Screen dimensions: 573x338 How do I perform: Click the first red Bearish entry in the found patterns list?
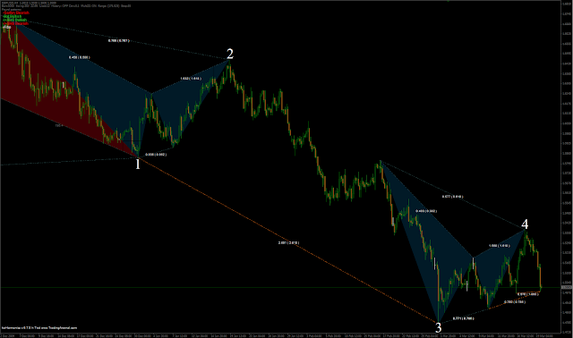16,13
